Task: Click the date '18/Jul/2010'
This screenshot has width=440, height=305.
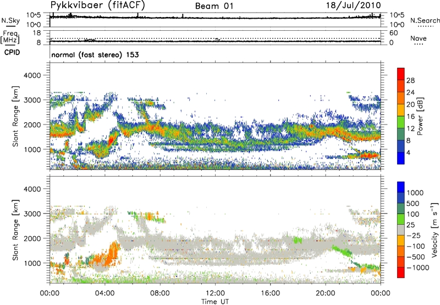Action: click(354, 6)
